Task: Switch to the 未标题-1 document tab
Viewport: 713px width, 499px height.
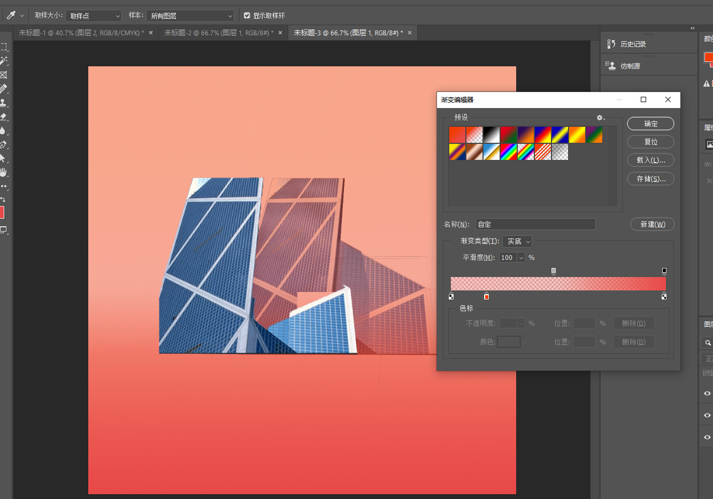Action: [81, 33]
